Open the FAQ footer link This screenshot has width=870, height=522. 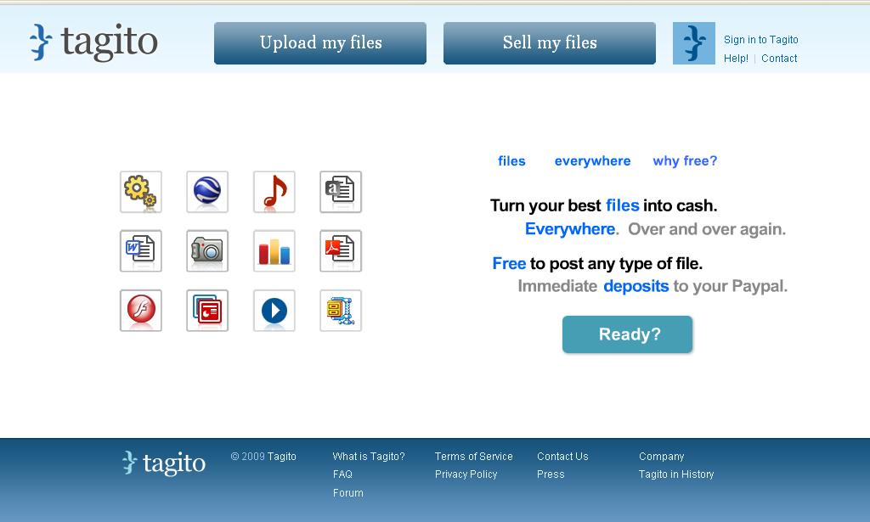coord(343,474)
